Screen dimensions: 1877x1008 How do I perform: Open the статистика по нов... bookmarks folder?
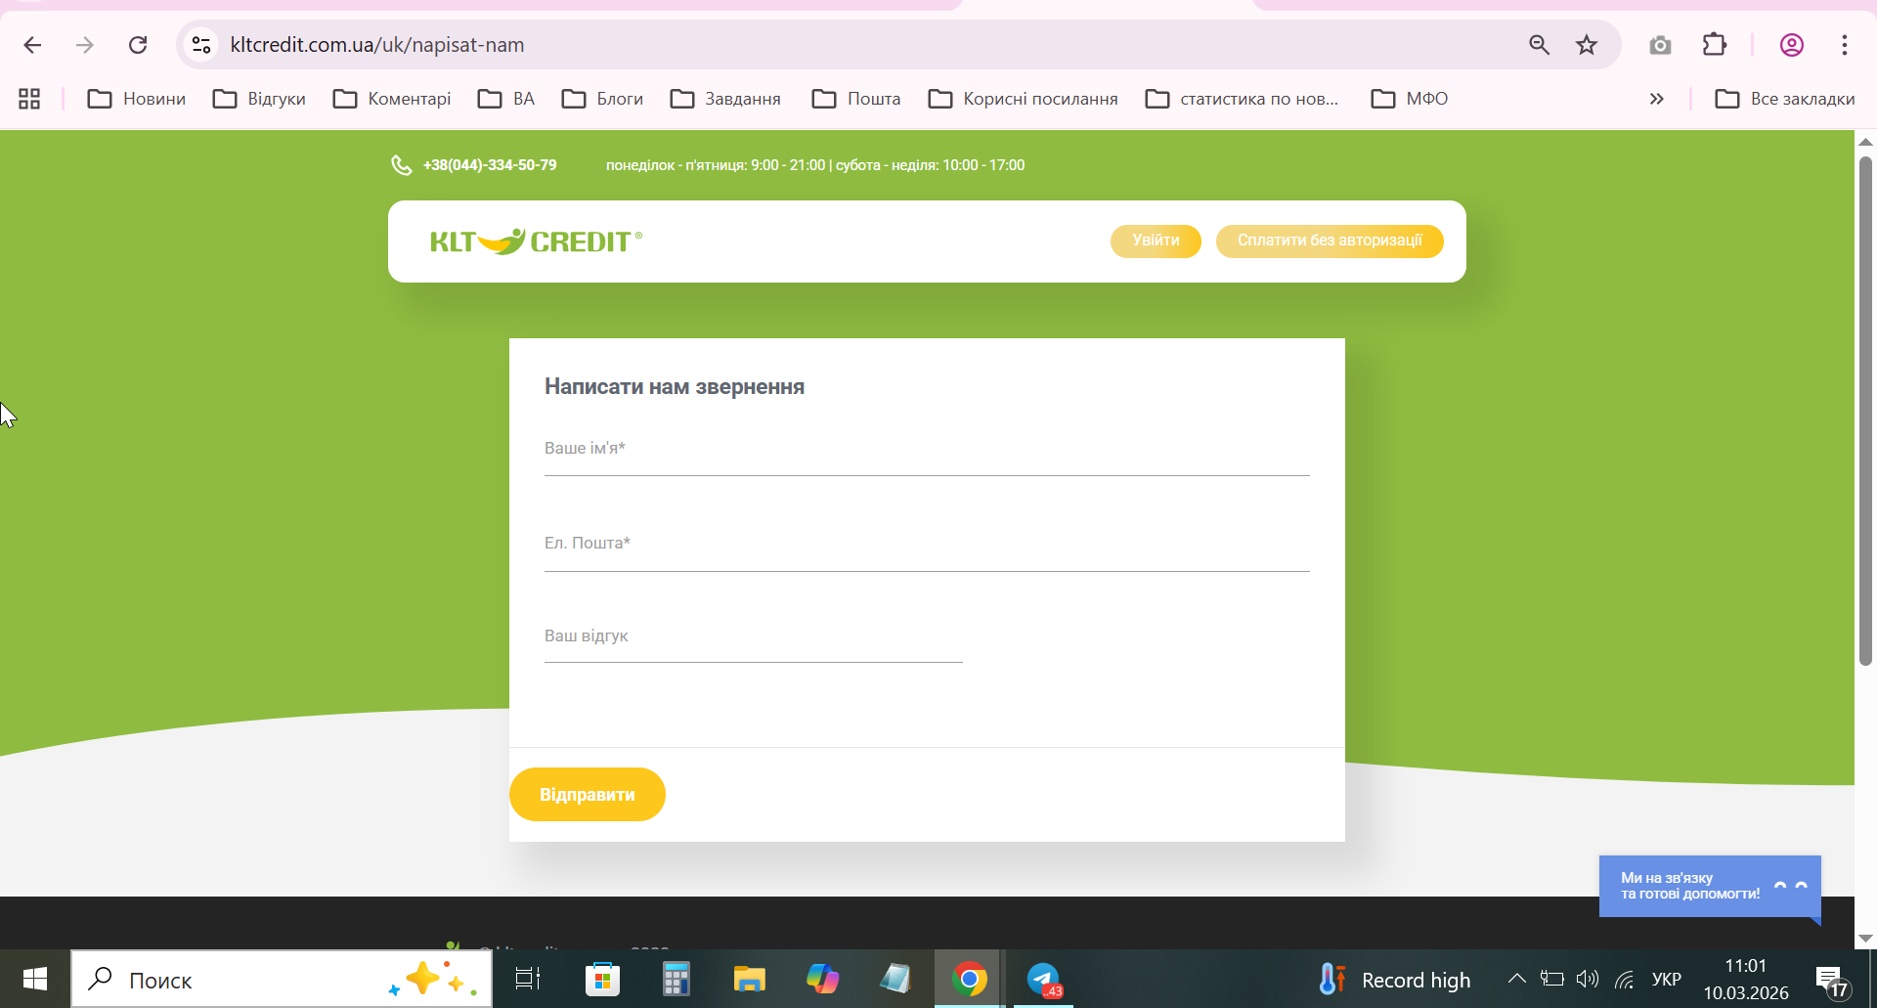[x=1243, y=99]
